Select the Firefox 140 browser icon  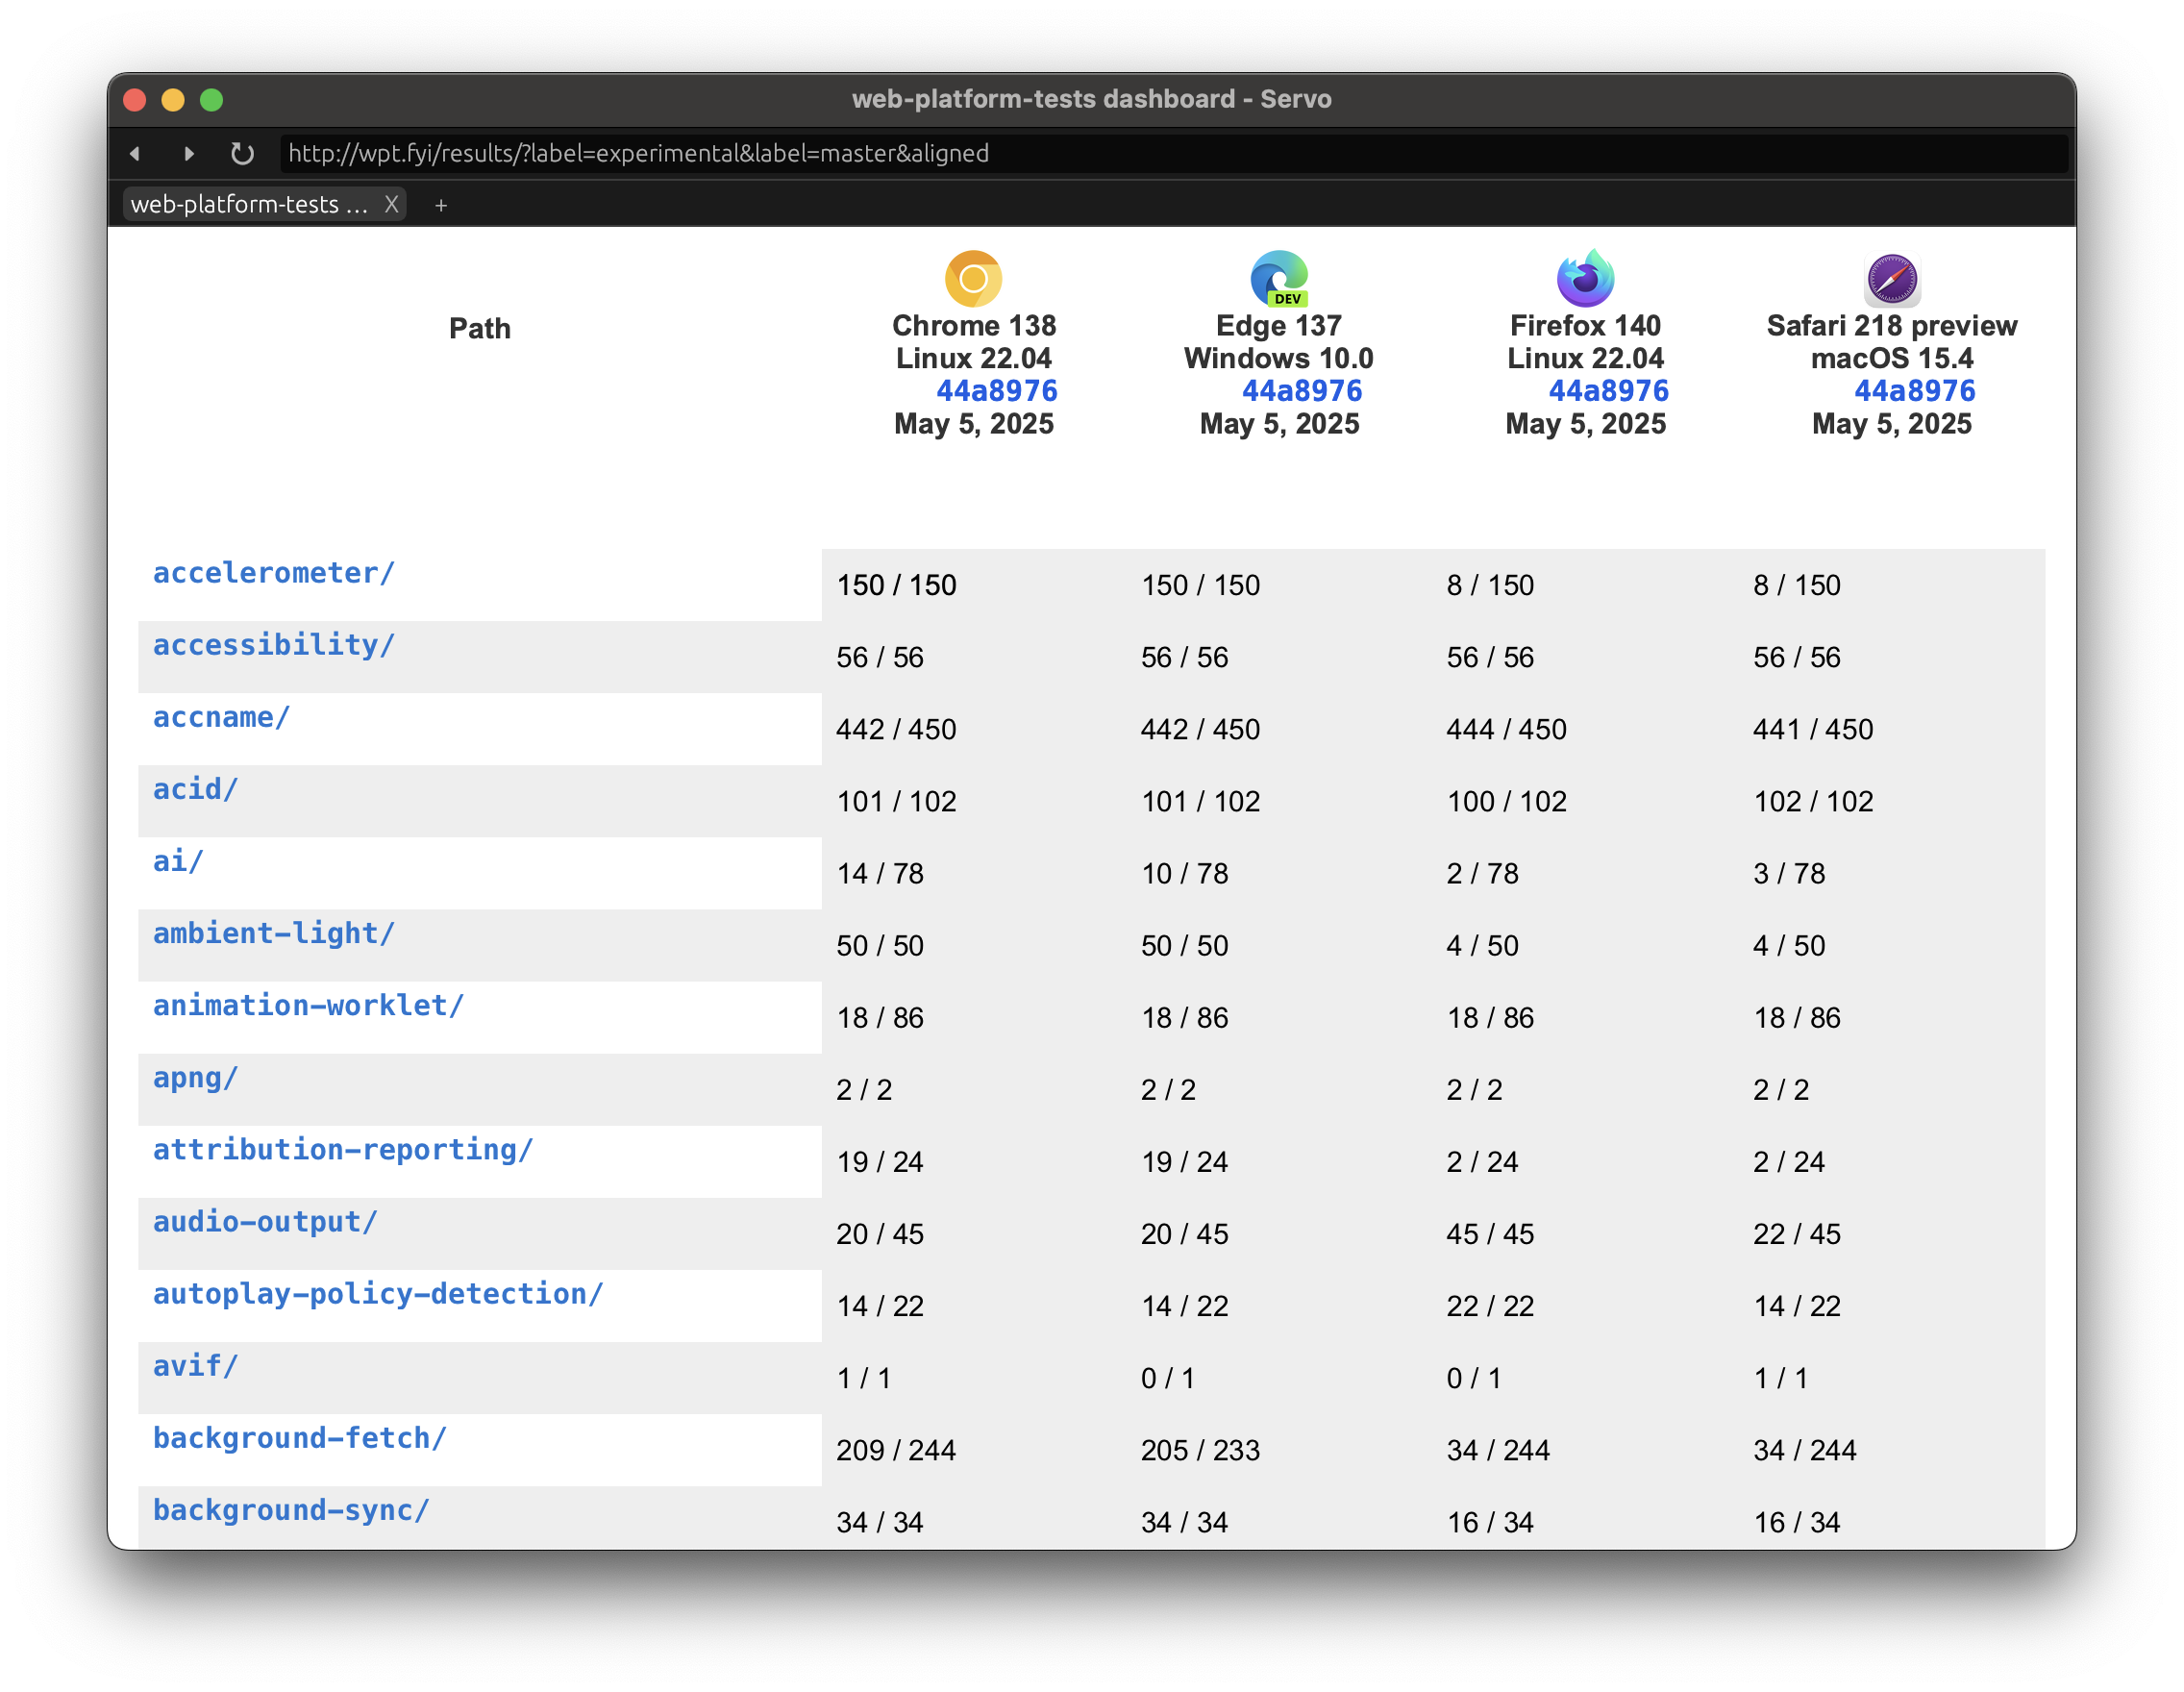coord(1585,280)
